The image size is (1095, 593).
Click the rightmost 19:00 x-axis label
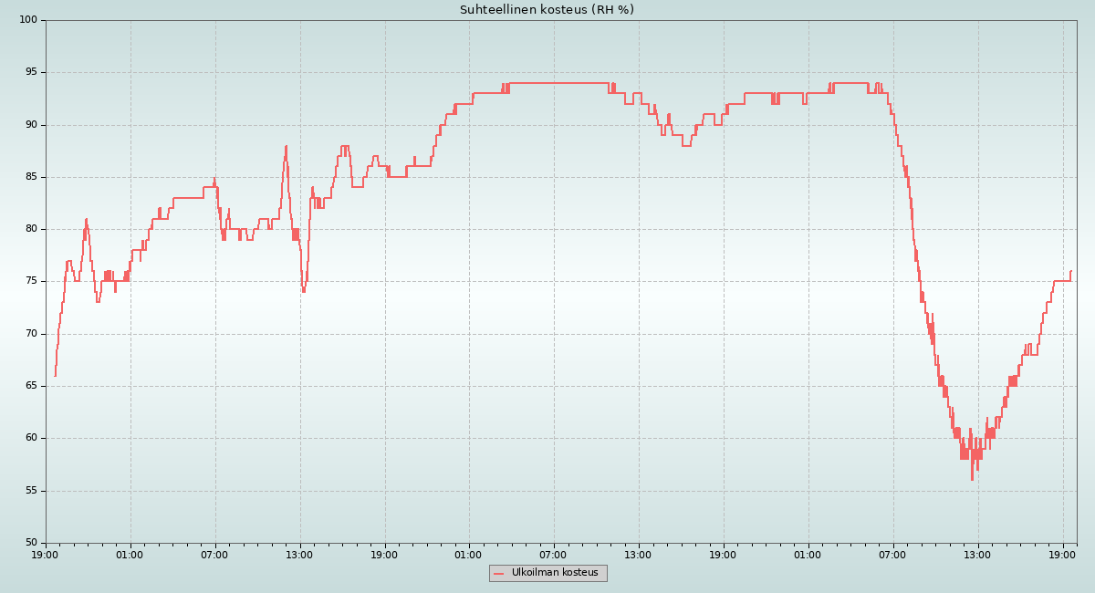(1063, 554)
